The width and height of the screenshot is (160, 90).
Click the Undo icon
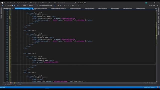[x=17, y=5]
